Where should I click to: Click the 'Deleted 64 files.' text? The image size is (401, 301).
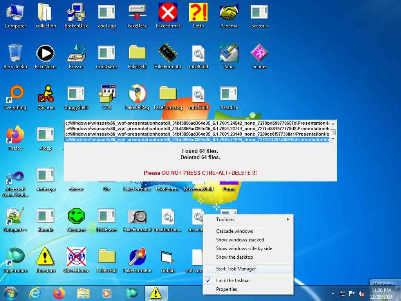tap(200, 158)
